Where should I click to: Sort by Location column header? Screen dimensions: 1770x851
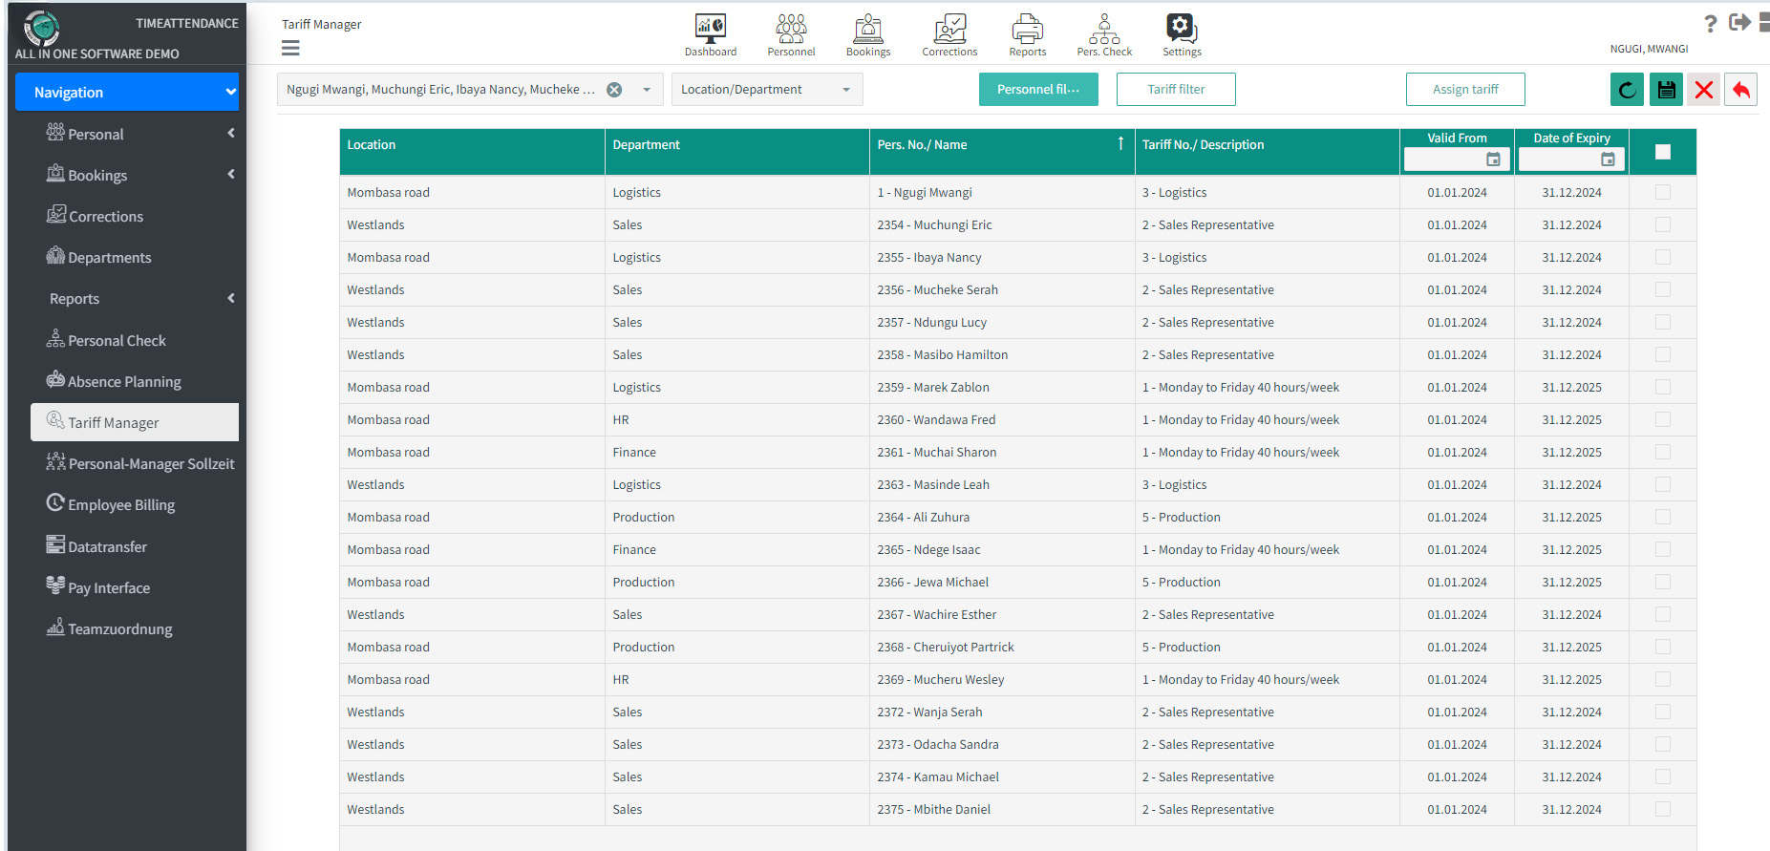472,152
